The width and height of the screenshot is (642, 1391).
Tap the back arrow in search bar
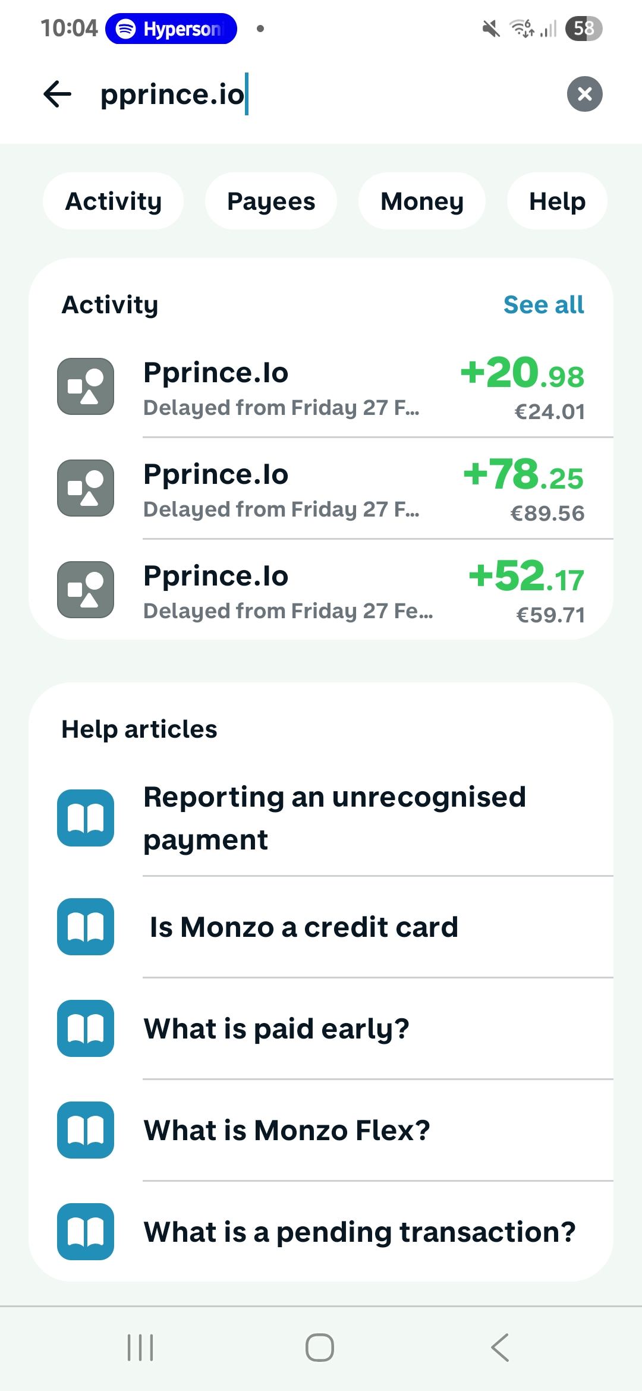58,95
